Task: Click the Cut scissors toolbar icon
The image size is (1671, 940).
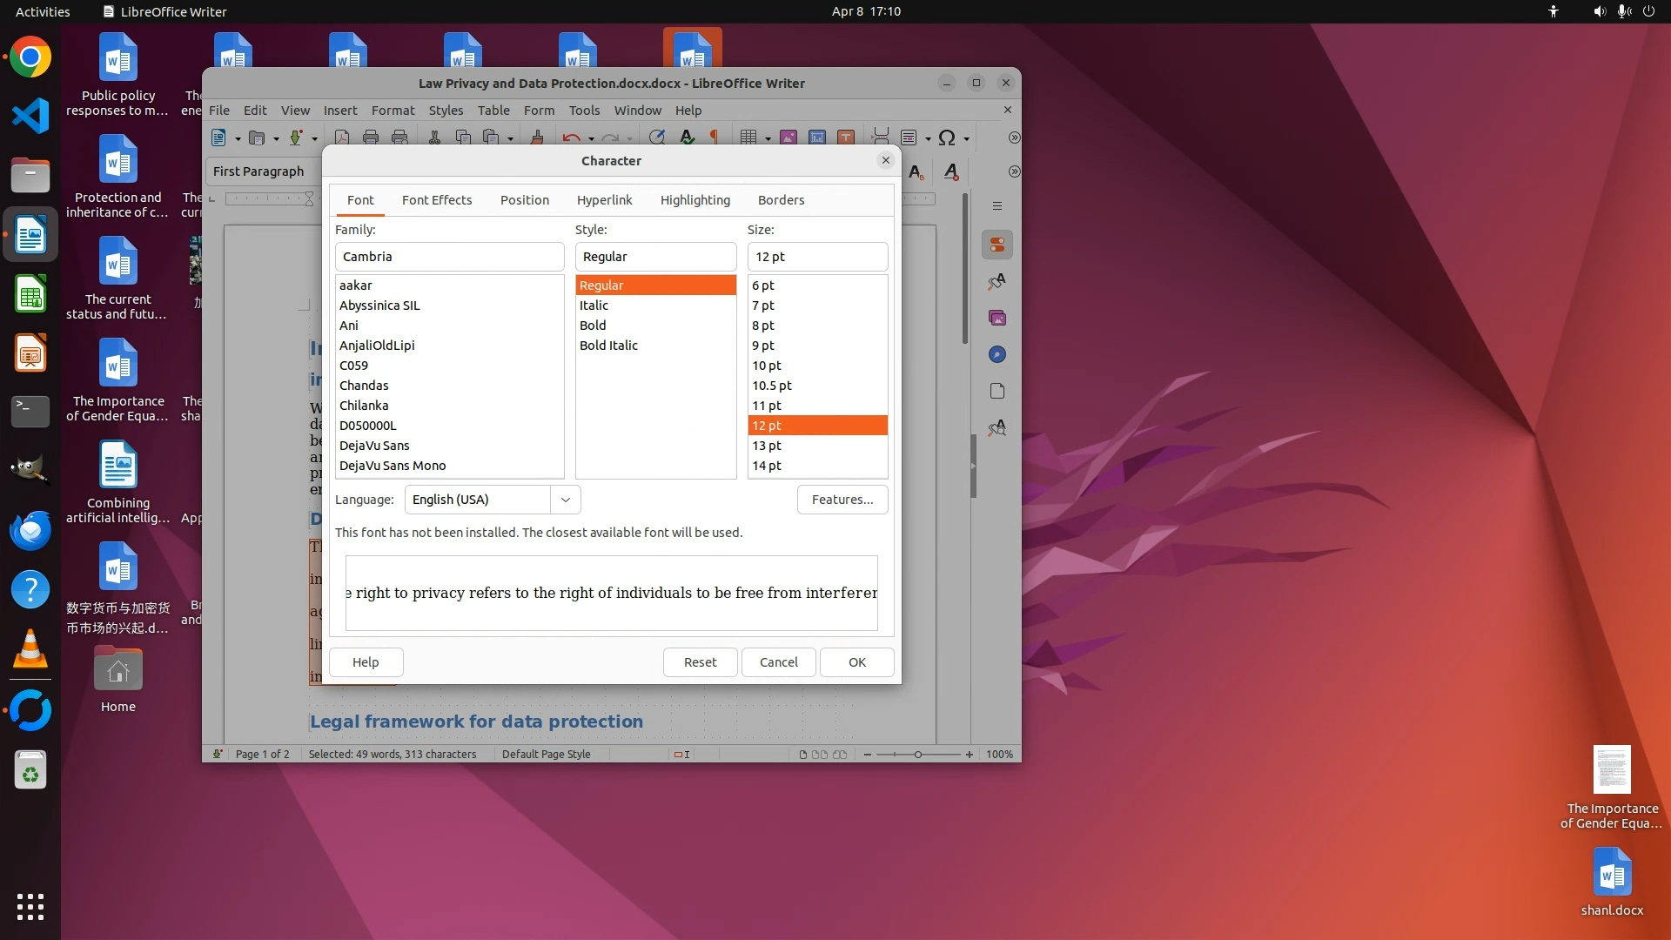Action: (434, 138)
